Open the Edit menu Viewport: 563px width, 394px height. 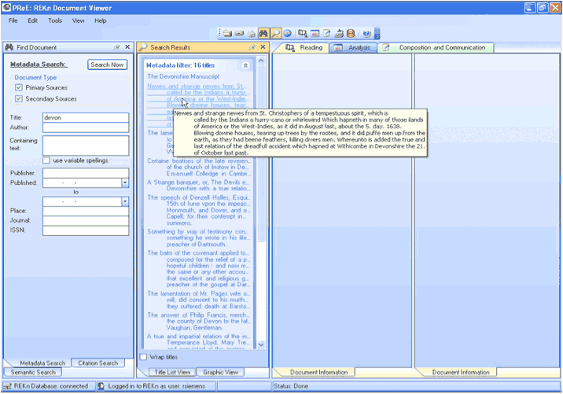coord(33,20)
